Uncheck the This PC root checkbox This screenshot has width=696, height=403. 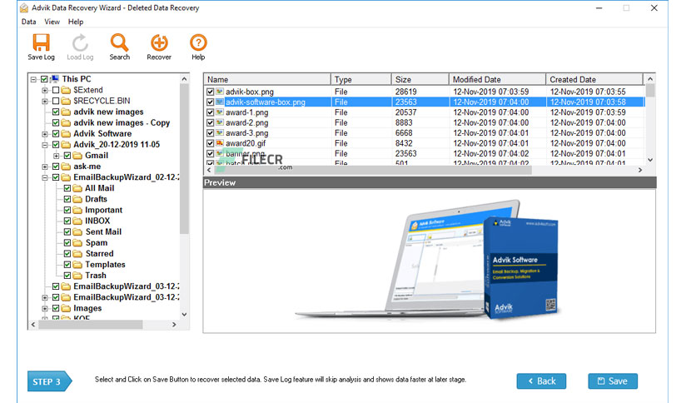click(44, 79)
